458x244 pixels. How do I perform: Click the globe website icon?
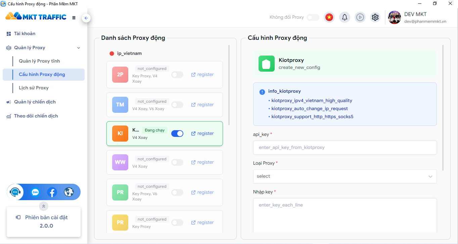point(69,192)
